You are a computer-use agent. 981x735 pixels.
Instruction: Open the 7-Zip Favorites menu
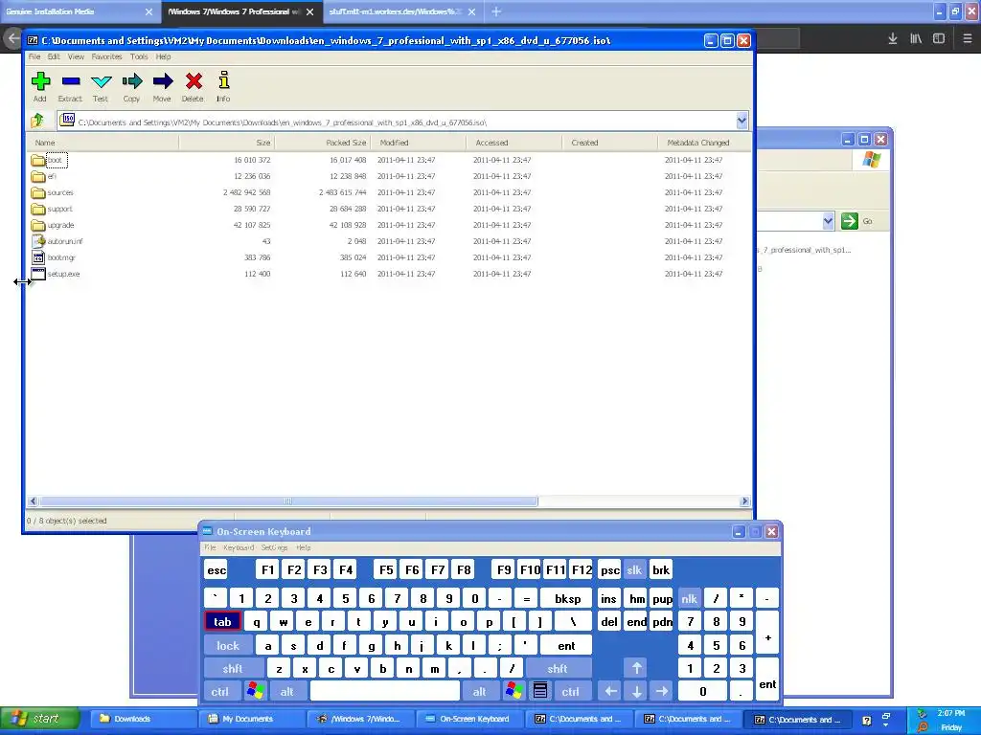[x=107, y=56]
